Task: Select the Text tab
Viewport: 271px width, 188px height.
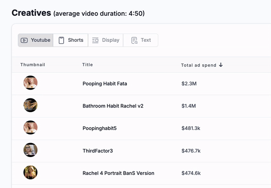Action: point(140,40)
